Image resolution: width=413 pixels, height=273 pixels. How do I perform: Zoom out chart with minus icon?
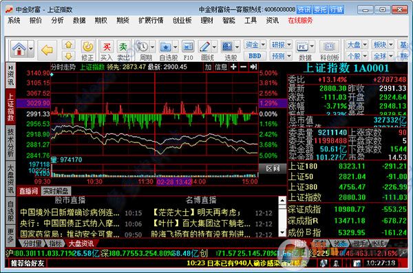click(244, 67)
